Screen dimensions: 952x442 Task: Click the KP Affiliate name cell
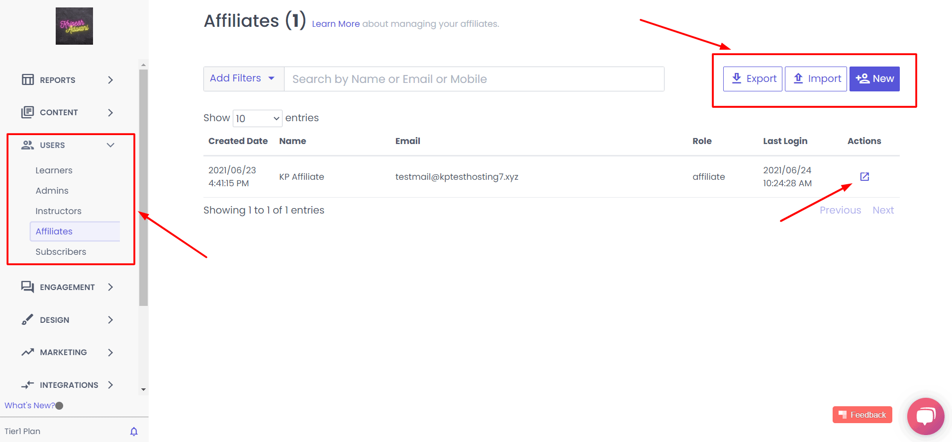coord(301,177)
